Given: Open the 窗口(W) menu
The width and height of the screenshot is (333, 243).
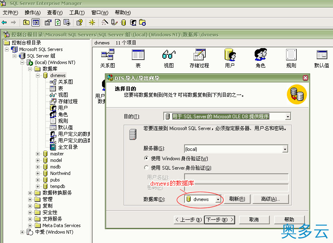Looking at the screenshot, I should [x=100, y=13].
